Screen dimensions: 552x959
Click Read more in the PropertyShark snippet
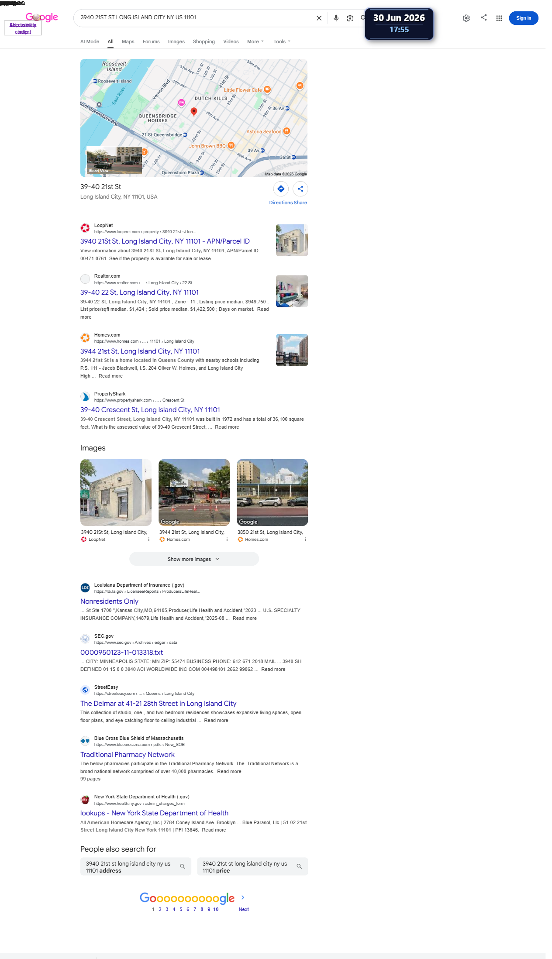pyautogui.click(x=227, y=427)
